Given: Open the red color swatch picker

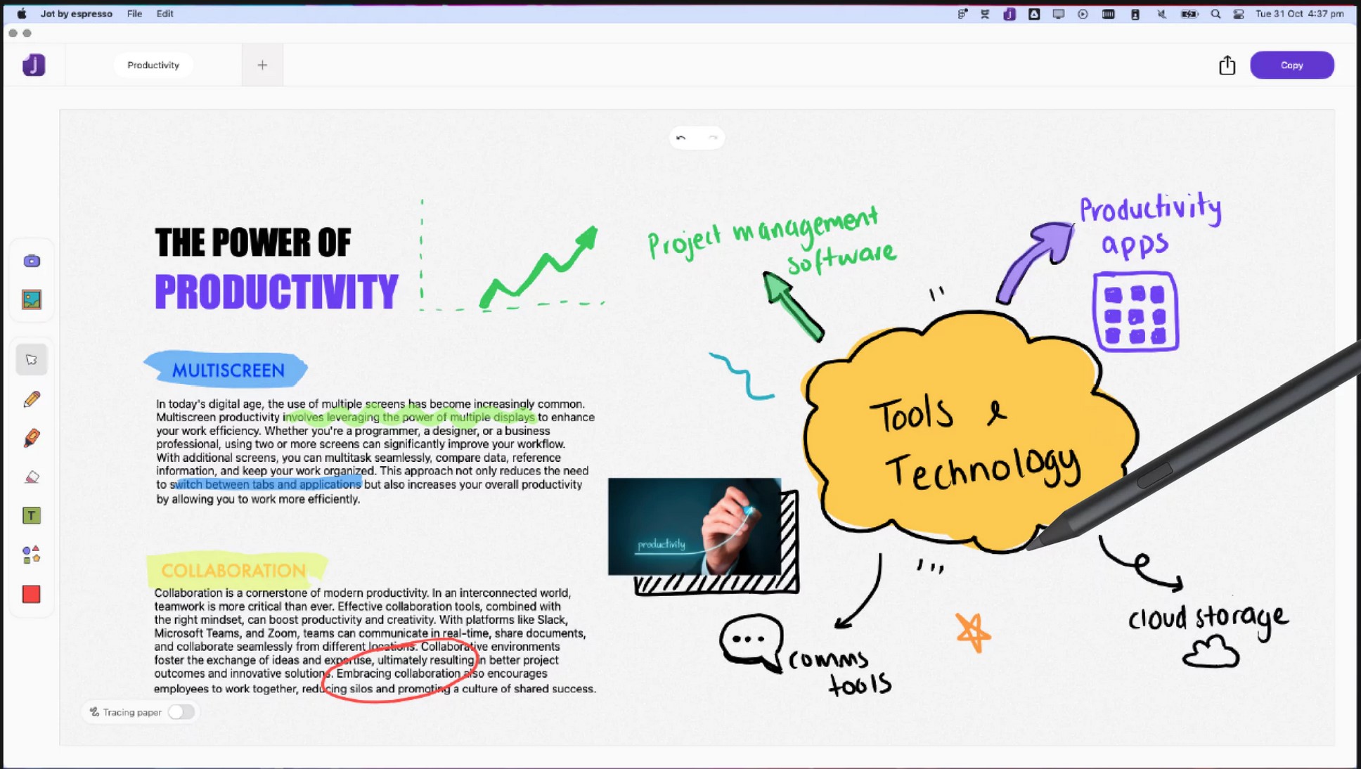Looking at the screenshot, I should (32, 595).
